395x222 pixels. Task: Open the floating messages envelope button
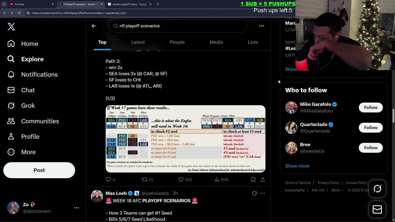tap(377, 210)
